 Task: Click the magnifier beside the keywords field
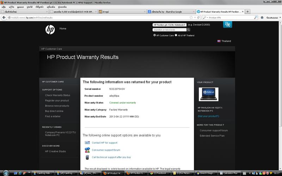coord(188,30)
